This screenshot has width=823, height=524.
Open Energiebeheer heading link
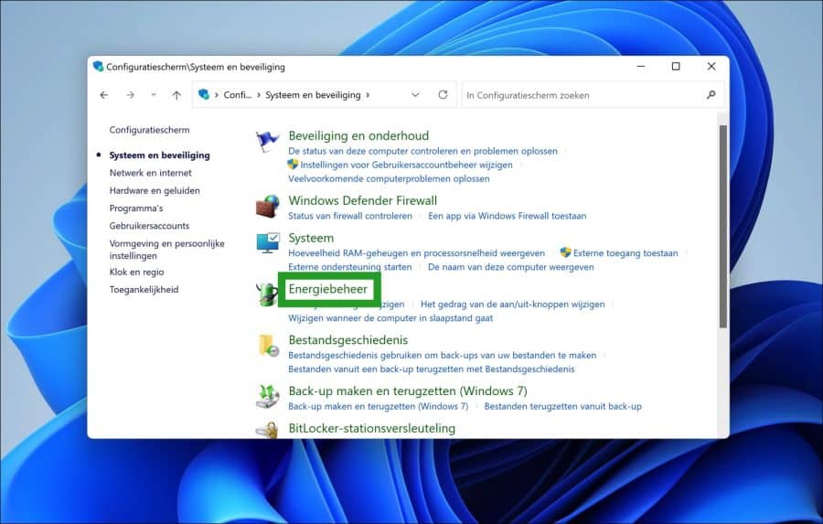[328, 289]
